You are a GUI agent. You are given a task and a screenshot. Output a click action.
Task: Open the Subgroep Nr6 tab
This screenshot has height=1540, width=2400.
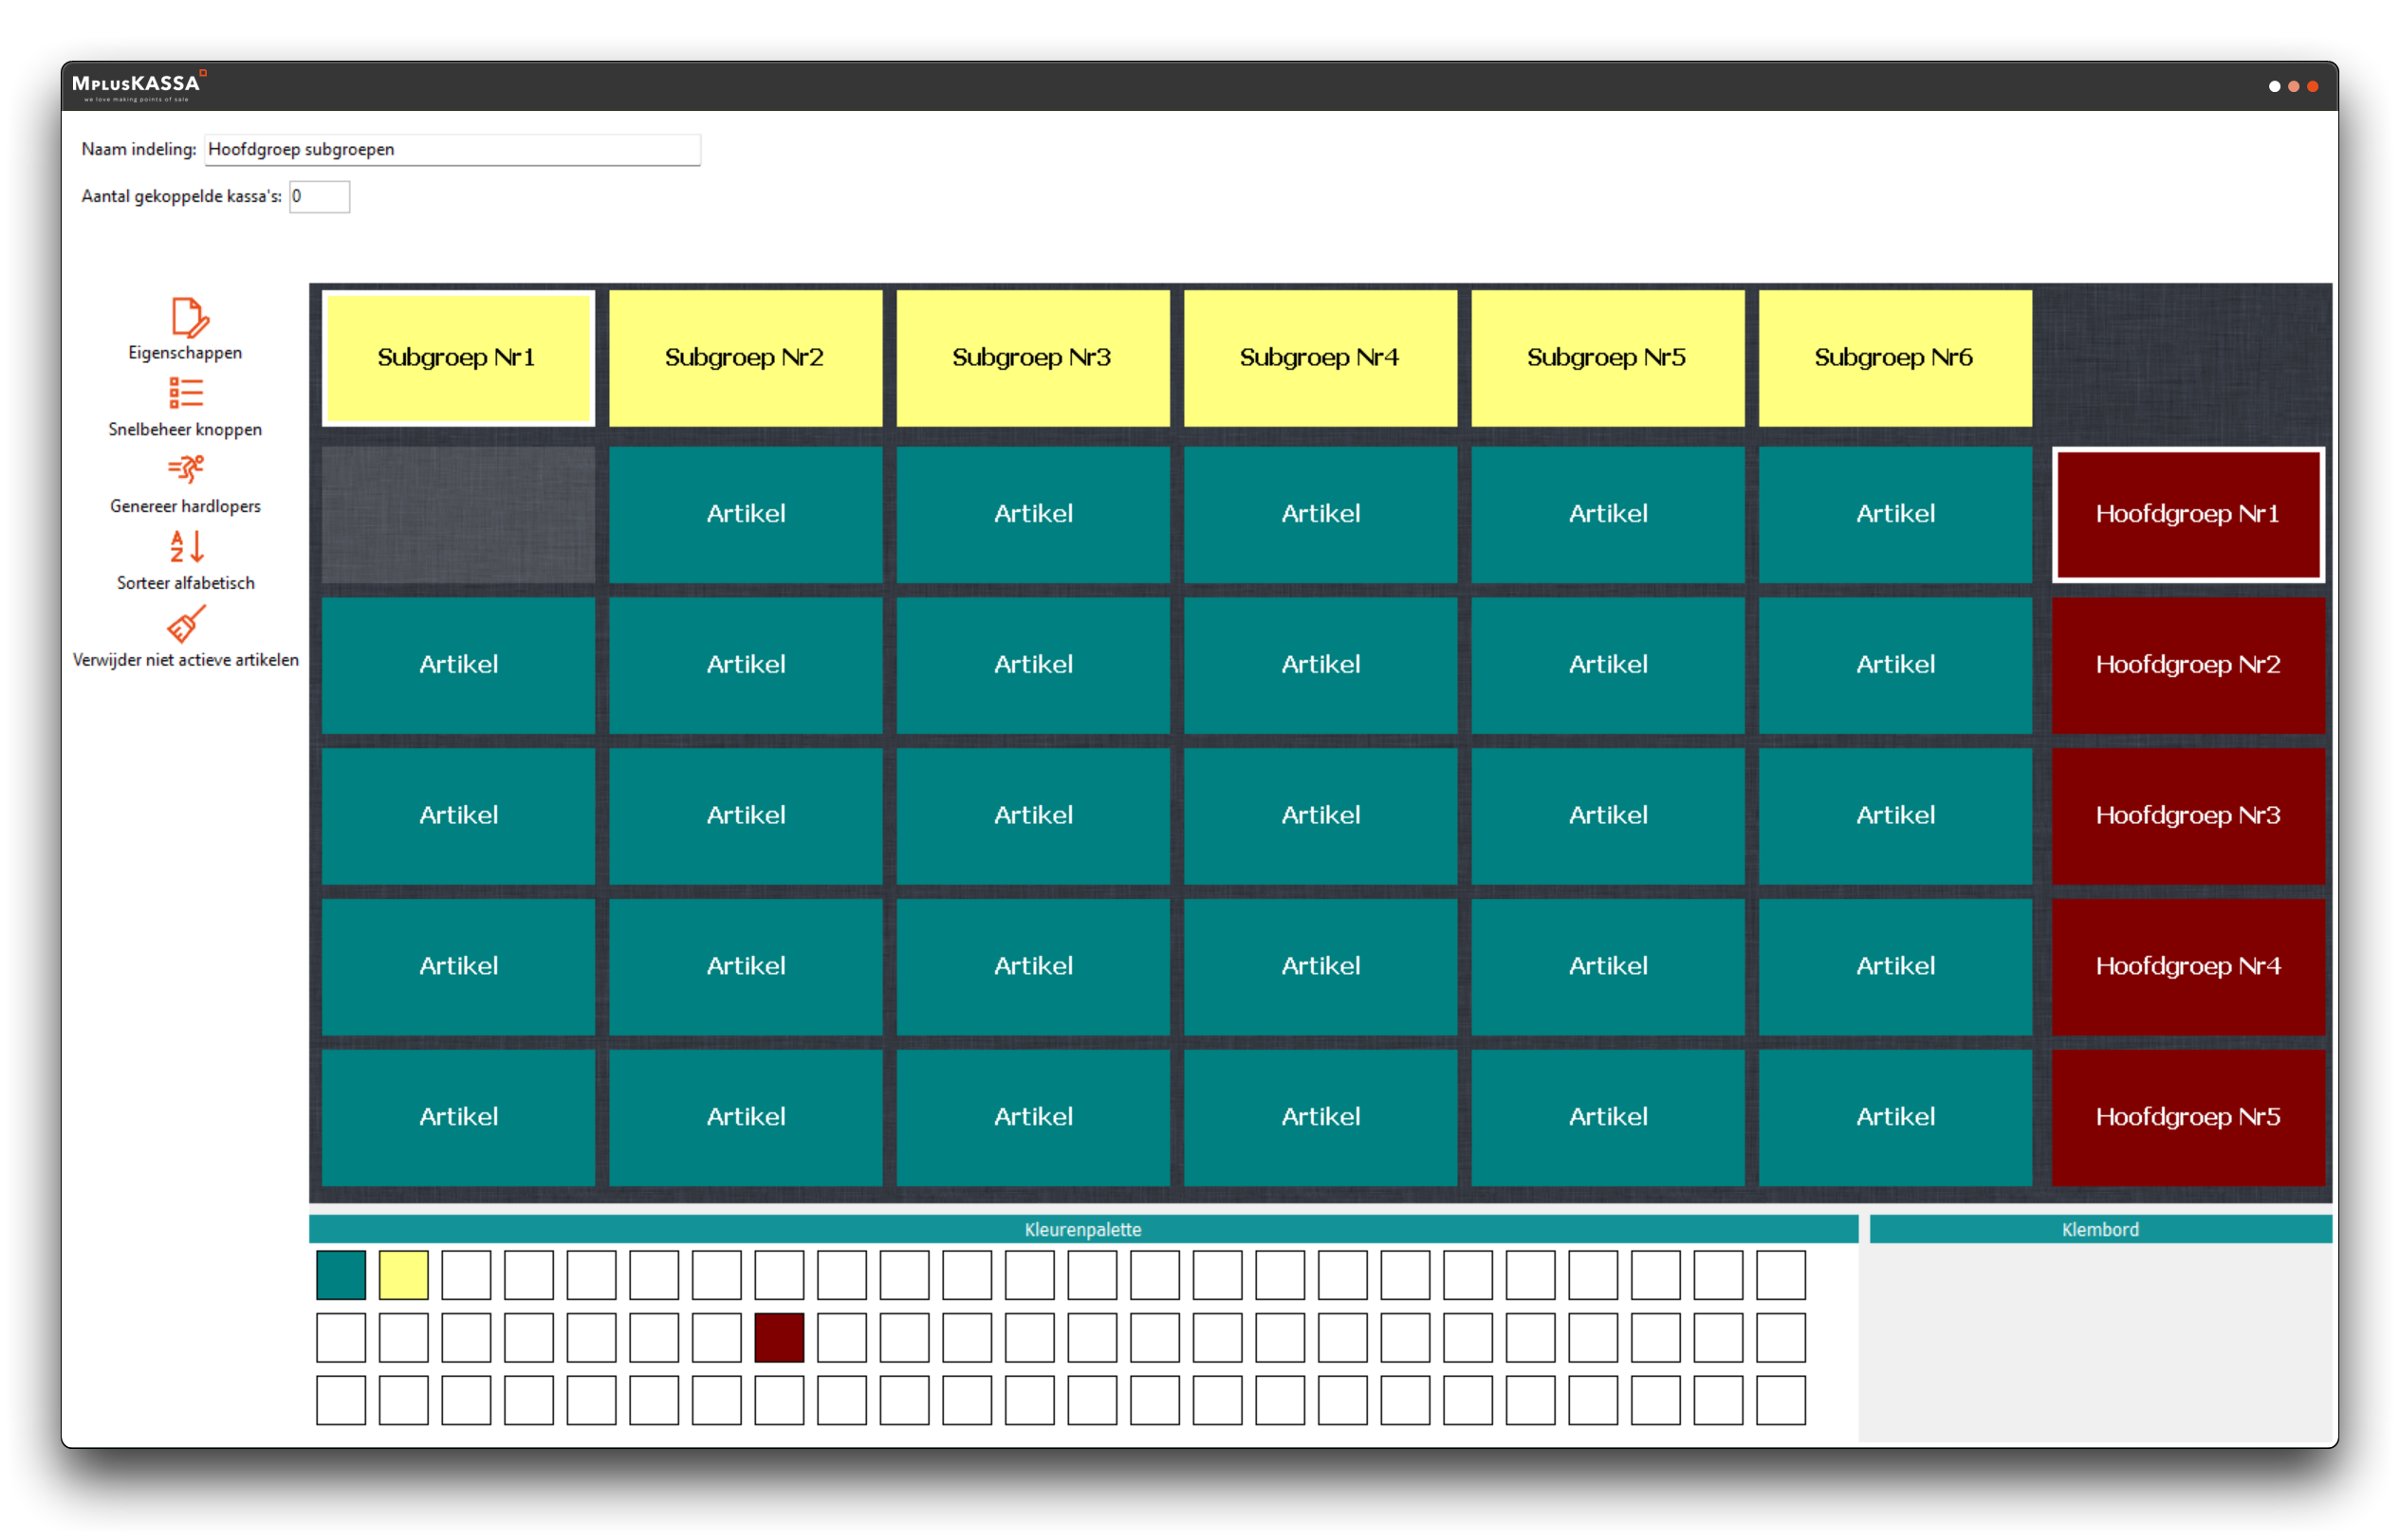coord(1893,358)
